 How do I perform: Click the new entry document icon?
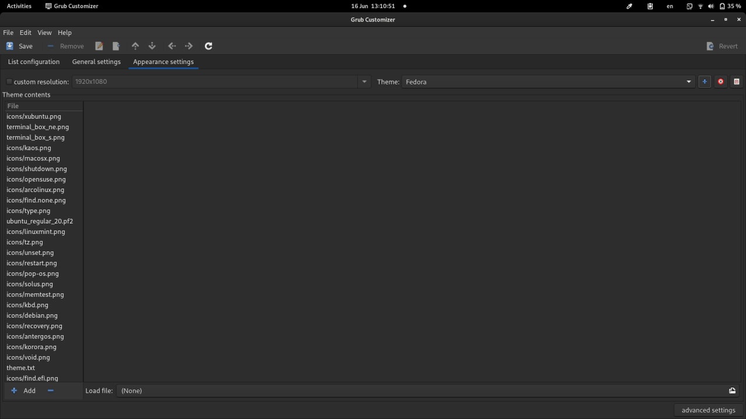pyautogui.click(x=116, y=46)
